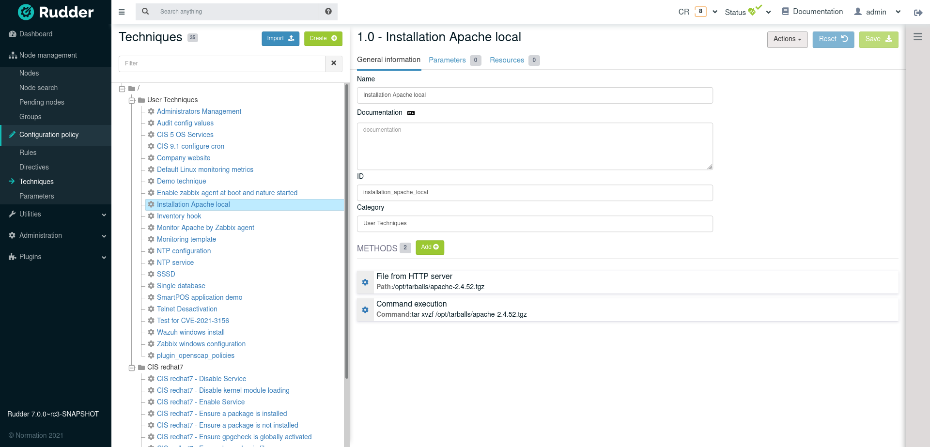
Task: Click the markdown icon next to Documentation label
Action: (x=411, y=113)
